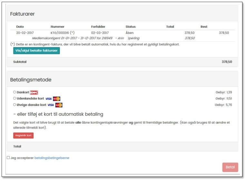246x181 pixels.
Task: Click the Mastercard logo beside Øvrige danske kort
Action: [59, 105]
